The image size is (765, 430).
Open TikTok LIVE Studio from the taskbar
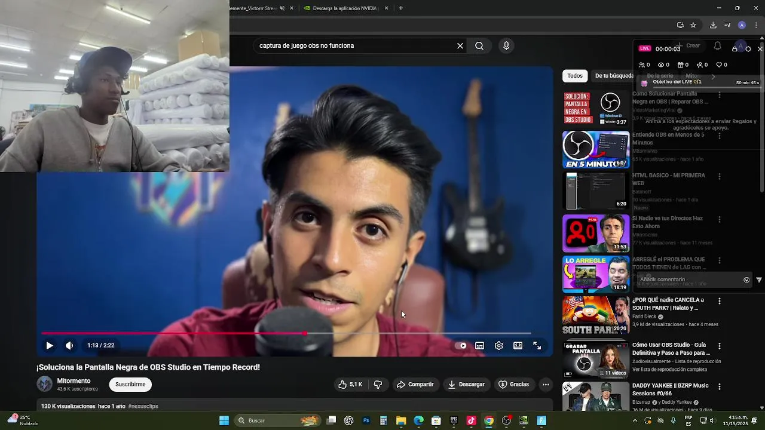click(x=471, y=420)
